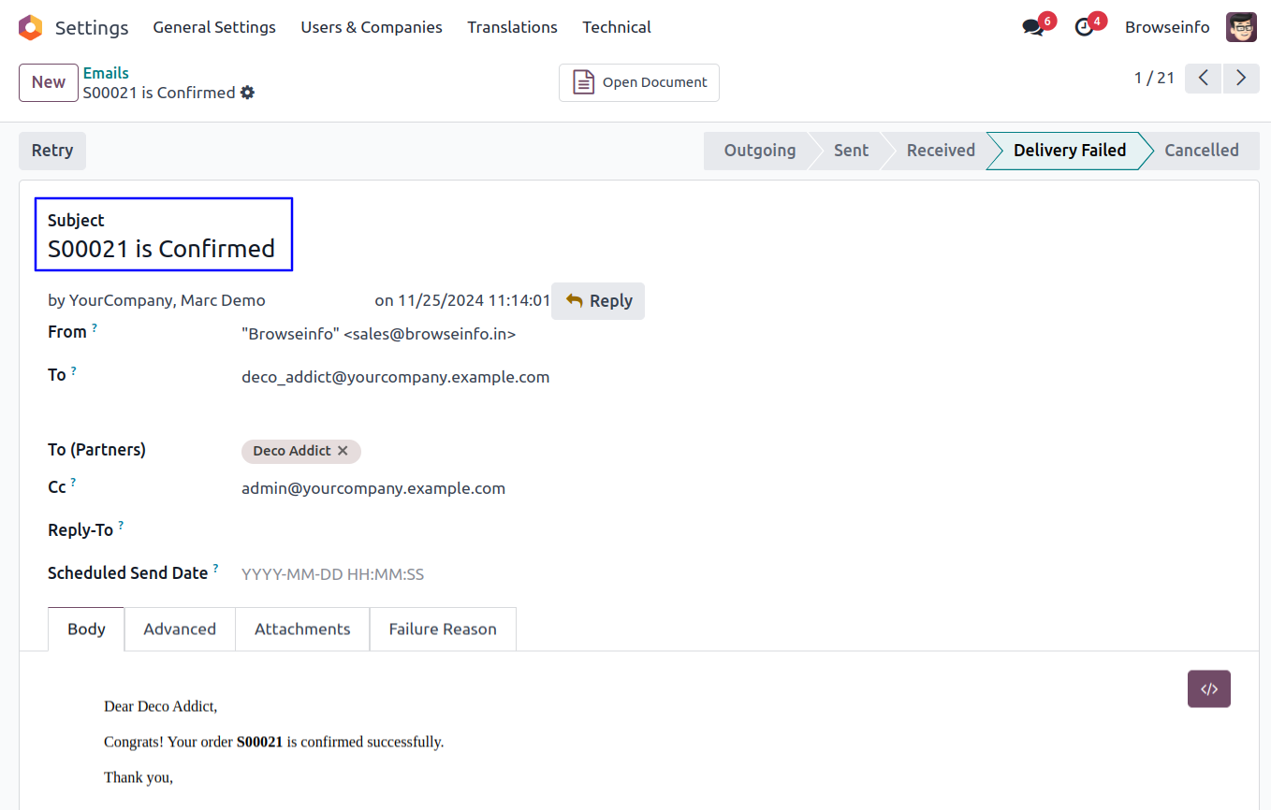
Task: Open the Translations menu
Action: coord(512,27)
